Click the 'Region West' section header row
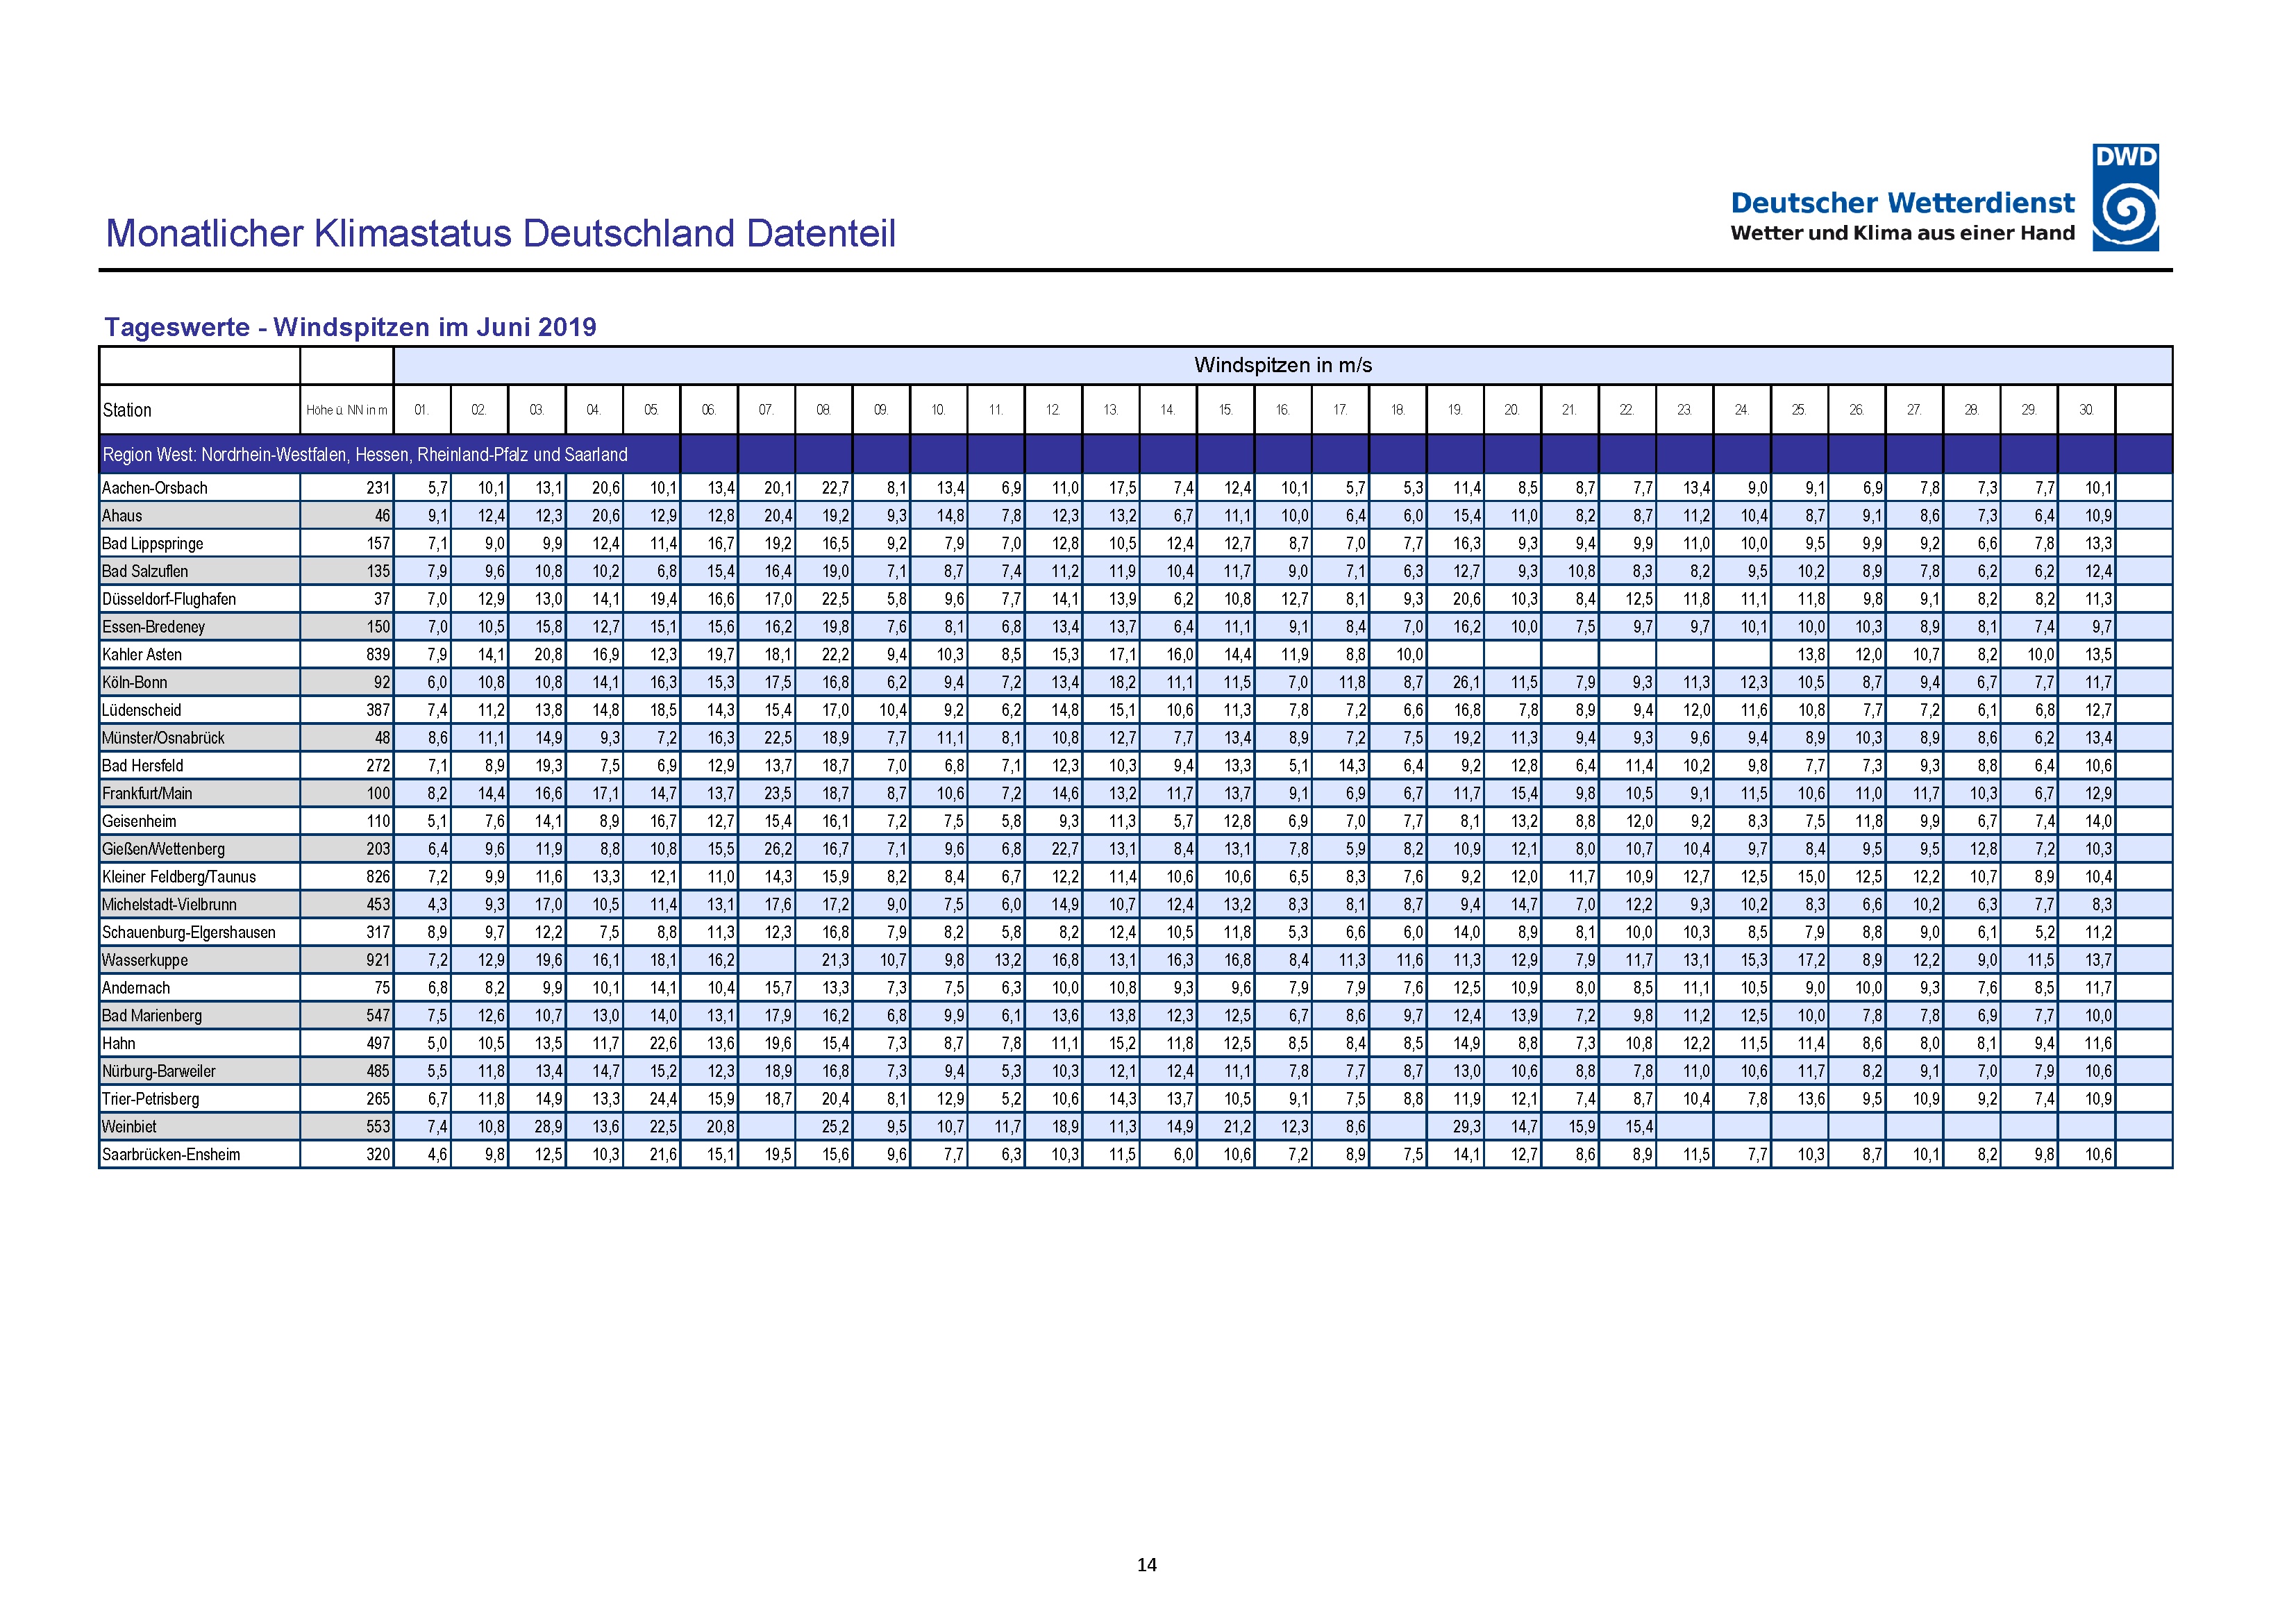 coord(1135,454)
